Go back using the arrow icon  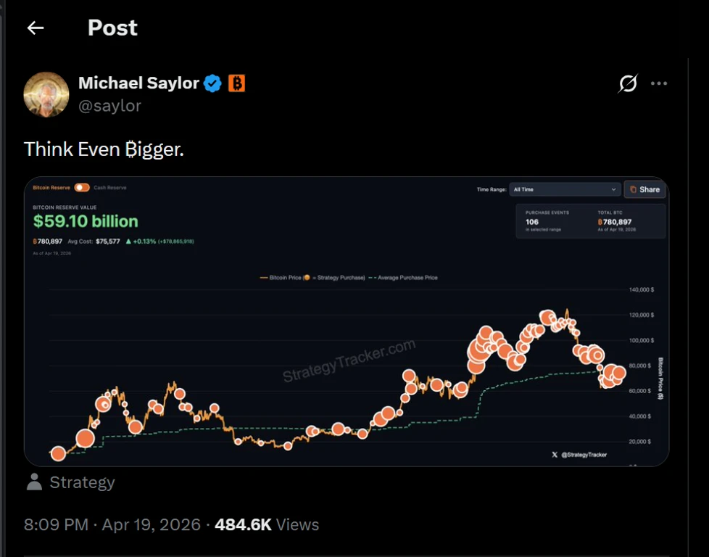point(36,28)
